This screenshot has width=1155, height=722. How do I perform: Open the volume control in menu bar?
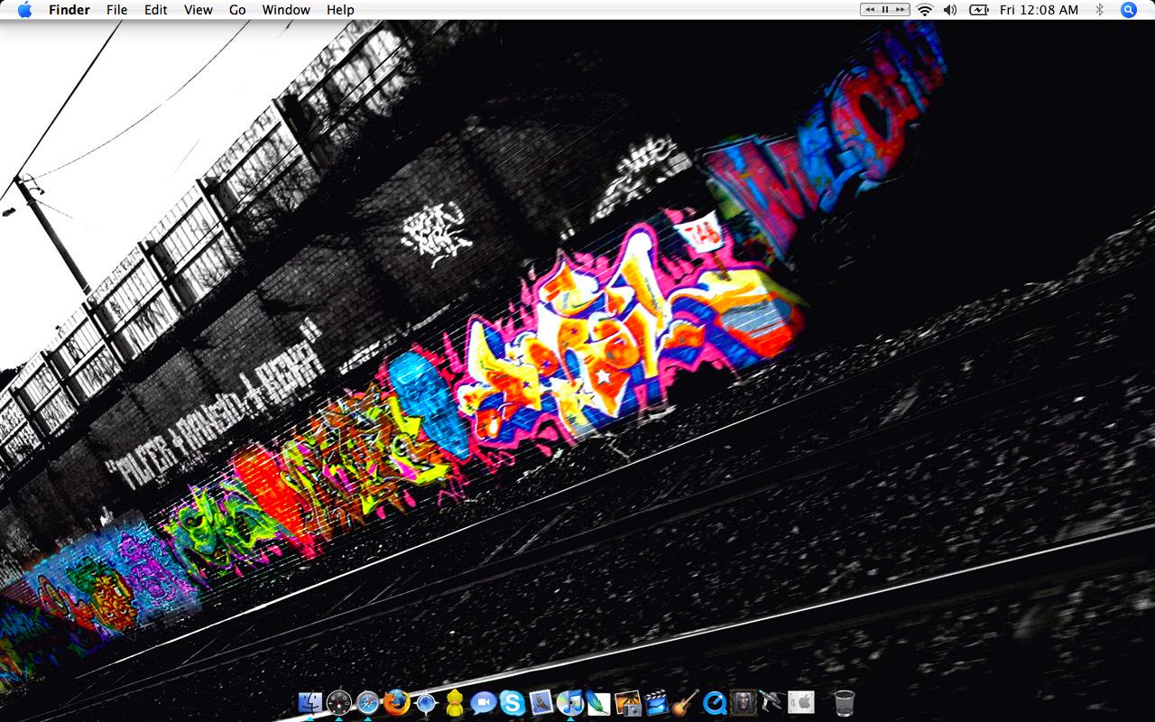point(950,10)
